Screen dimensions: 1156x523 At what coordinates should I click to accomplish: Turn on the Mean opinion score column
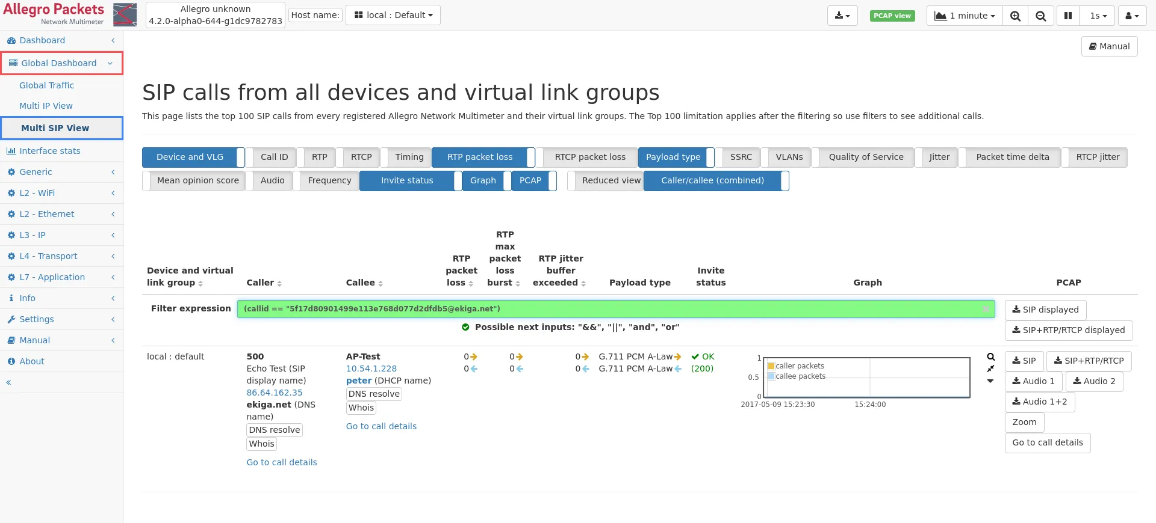[197, 181]
